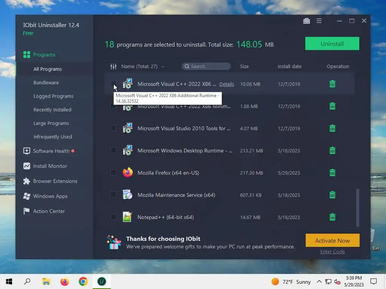Viewport: 386px width, 289px height.
Task: Click the Mozilla Maintenance Service icon
Action: coord(127,195)
